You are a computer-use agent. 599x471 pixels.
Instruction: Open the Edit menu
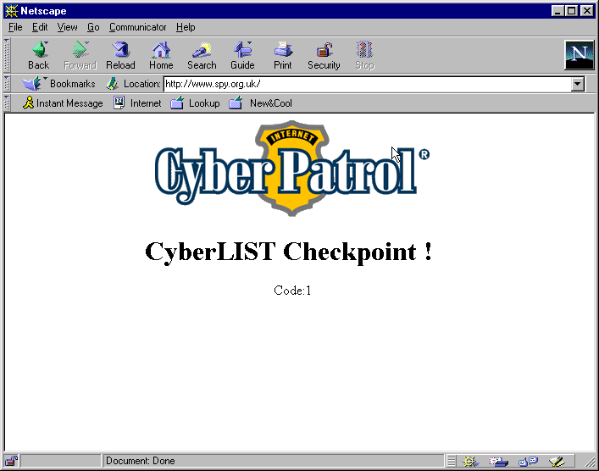[x=40, y=27]
